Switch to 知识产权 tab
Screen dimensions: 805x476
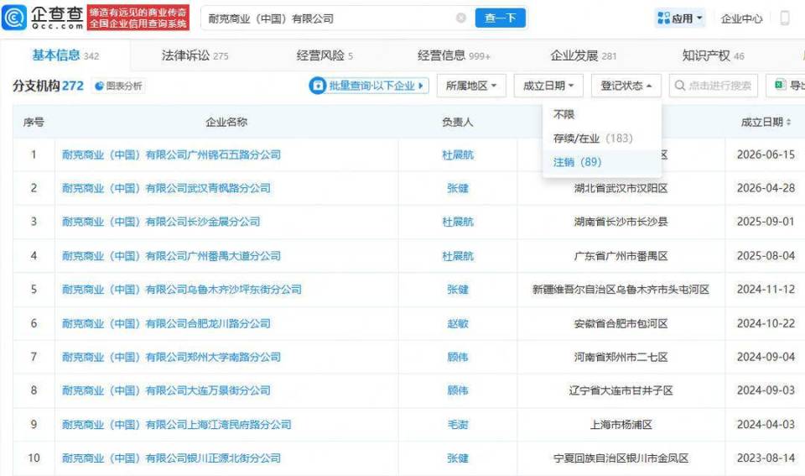(x=713, y=55)
